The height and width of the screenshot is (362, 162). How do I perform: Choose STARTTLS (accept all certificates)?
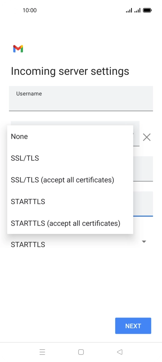tap(70, 223)
